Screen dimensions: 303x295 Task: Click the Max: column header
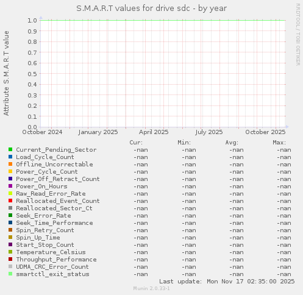pyautogui.click(x=279, y=143)
